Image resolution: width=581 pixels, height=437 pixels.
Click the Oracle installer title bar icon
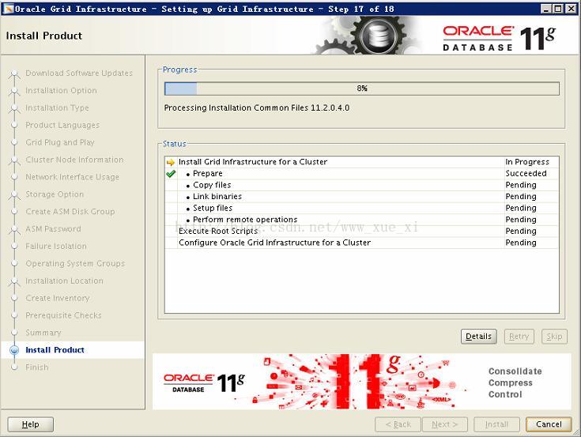click(x=8, y=9)
